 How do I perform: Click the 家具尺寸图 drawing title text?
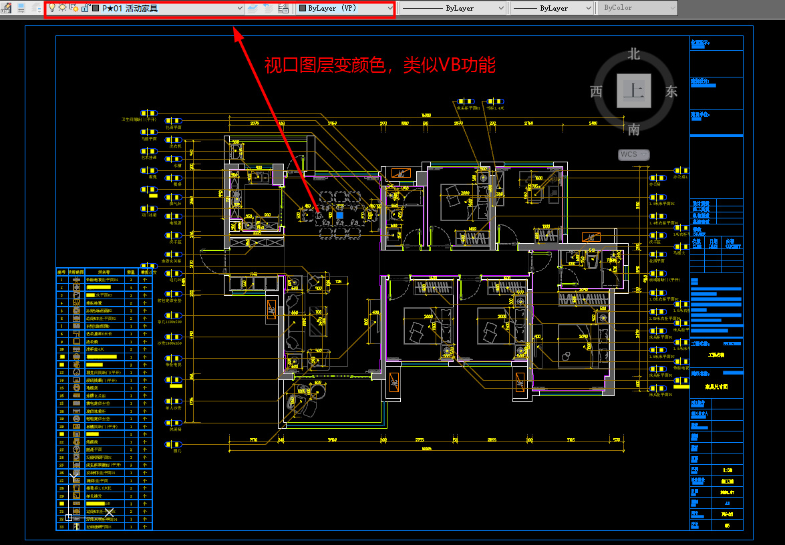click(x=716, y=387)
